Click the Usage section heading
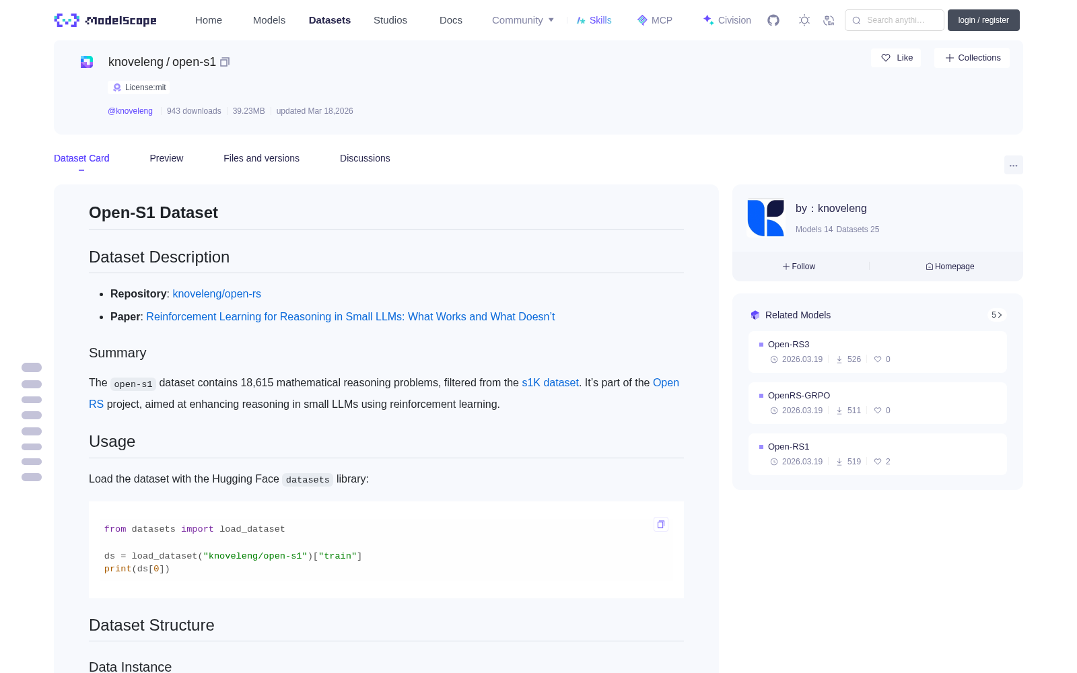1077x673 pixels. pyautogui.click(x=112, y=441)
